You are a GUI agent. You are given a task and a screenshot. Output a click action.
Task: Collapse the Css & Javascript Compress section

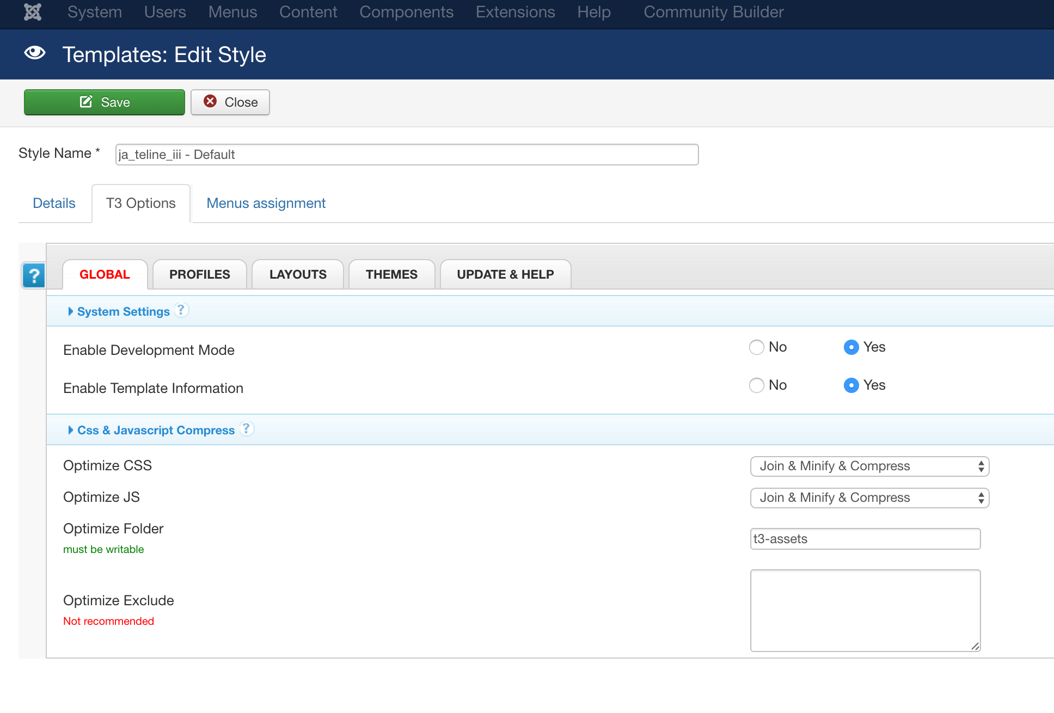tap(155, 430)
